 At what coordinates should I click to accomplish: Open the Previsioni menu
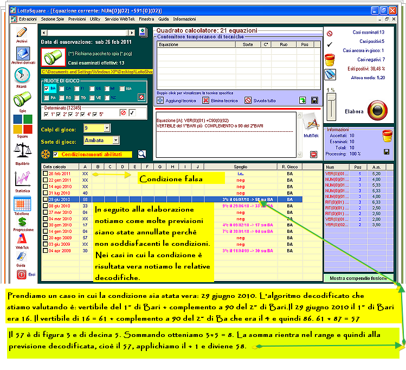(77, 19)
